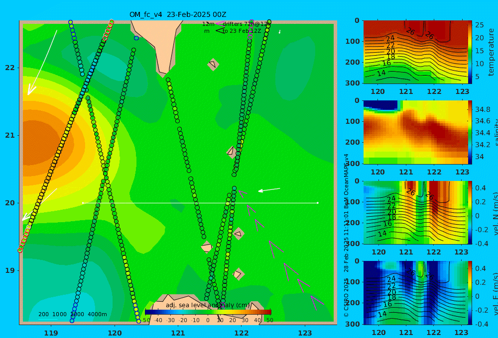Open the salinity section panel

(x=415, y=132)
